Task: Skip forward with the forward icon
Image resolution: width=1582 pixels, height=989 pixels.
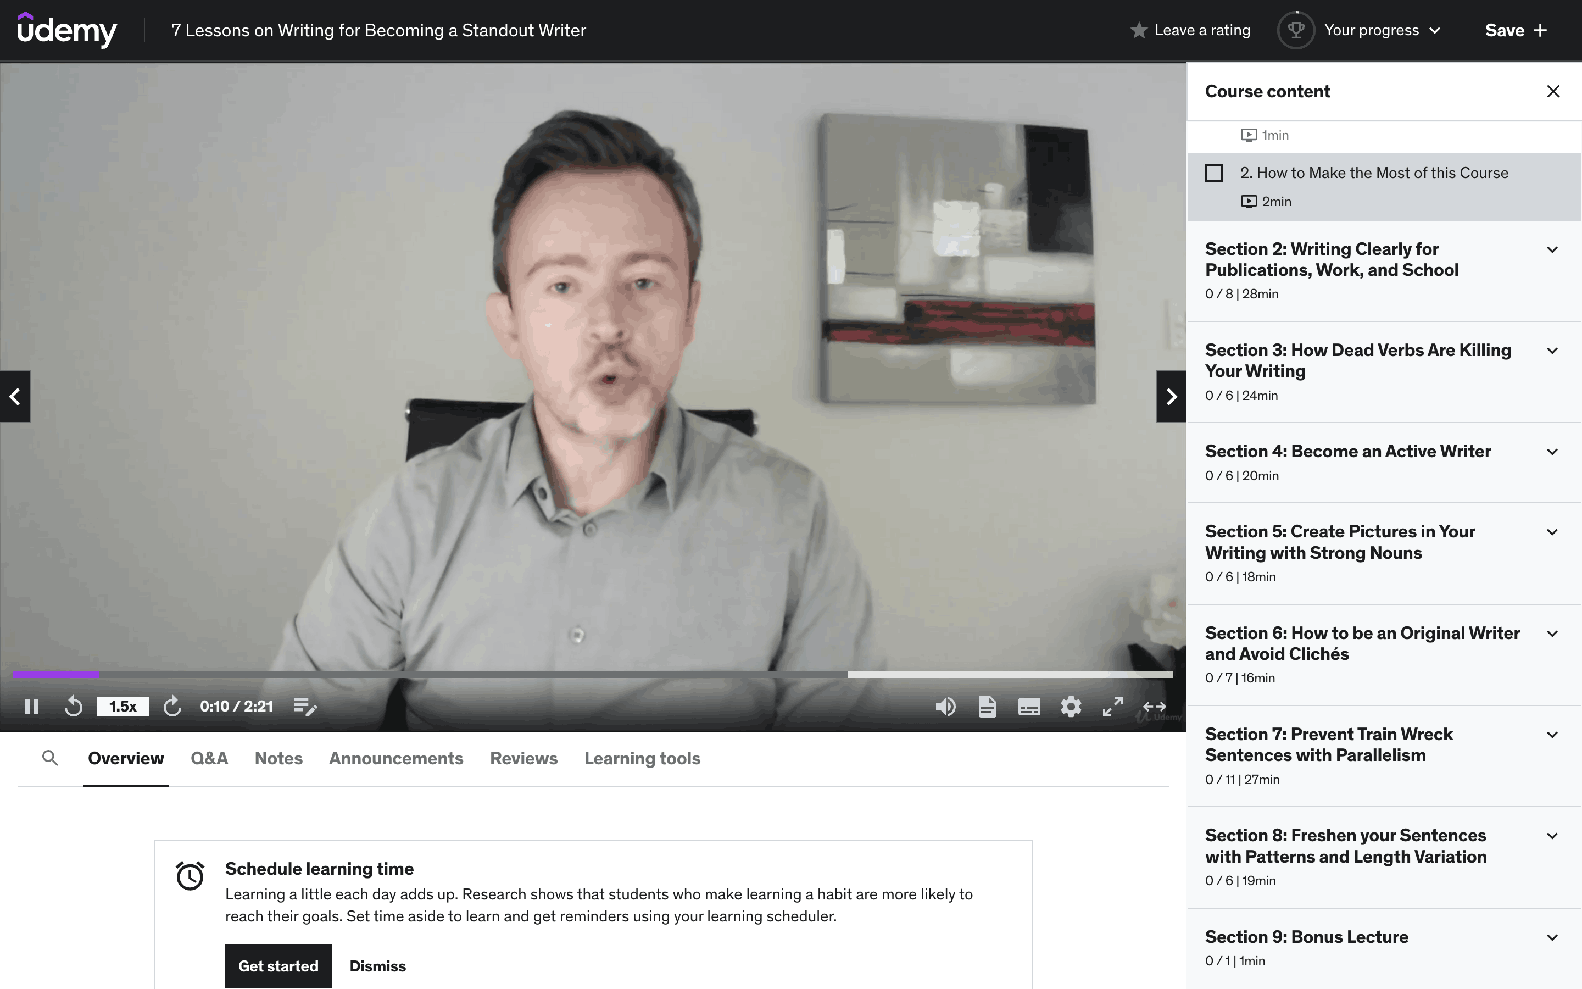Action: 172,707
